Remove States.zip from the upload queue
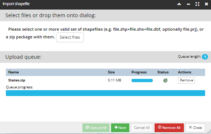 tap(186, 80)
